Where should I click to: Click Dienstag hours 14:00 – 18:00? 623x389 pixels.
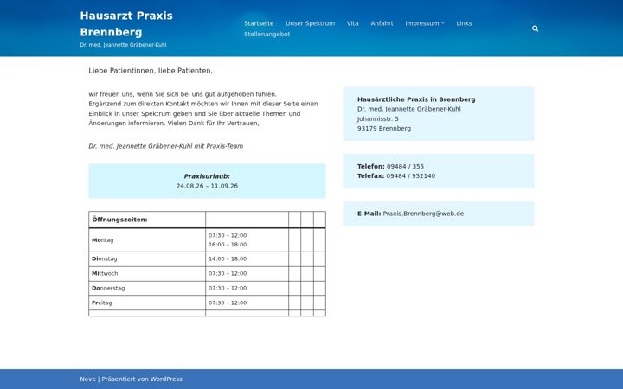click(x=228, y=258)
